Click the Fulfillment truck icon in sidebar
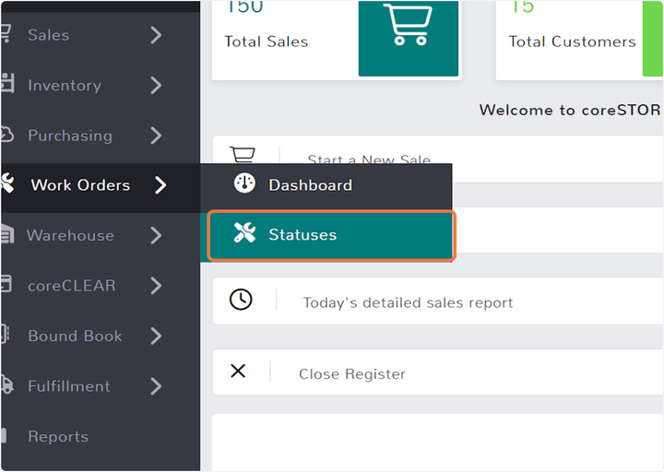Screen dimensions: 664x472 (x=6, y=385)
